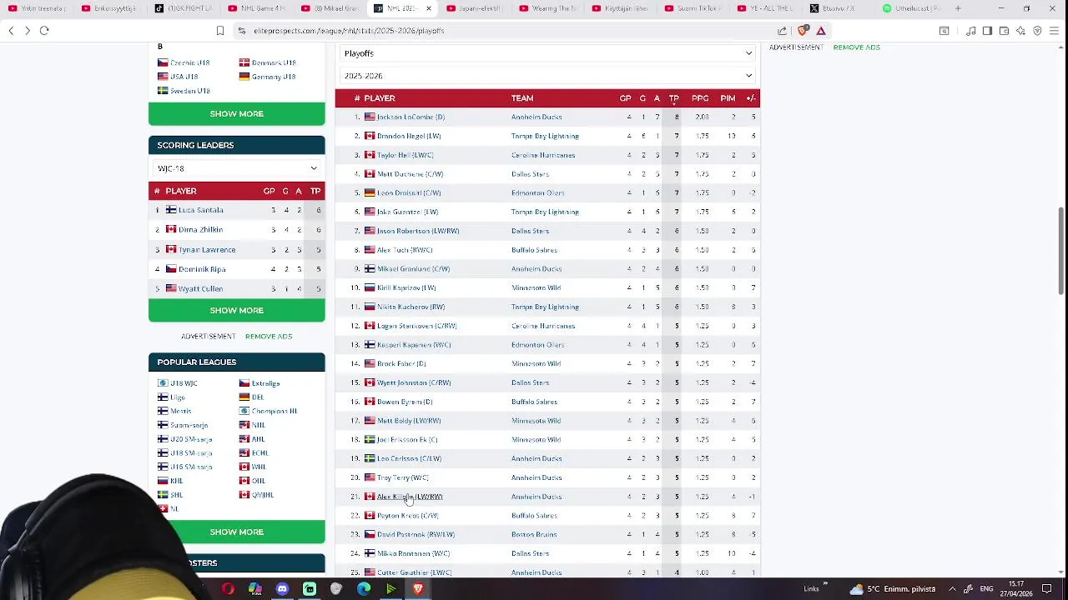Open the notifications icon in the system tray
Image resolution: width=1068 pixels, height=600 pixels.
[1046, 589]
